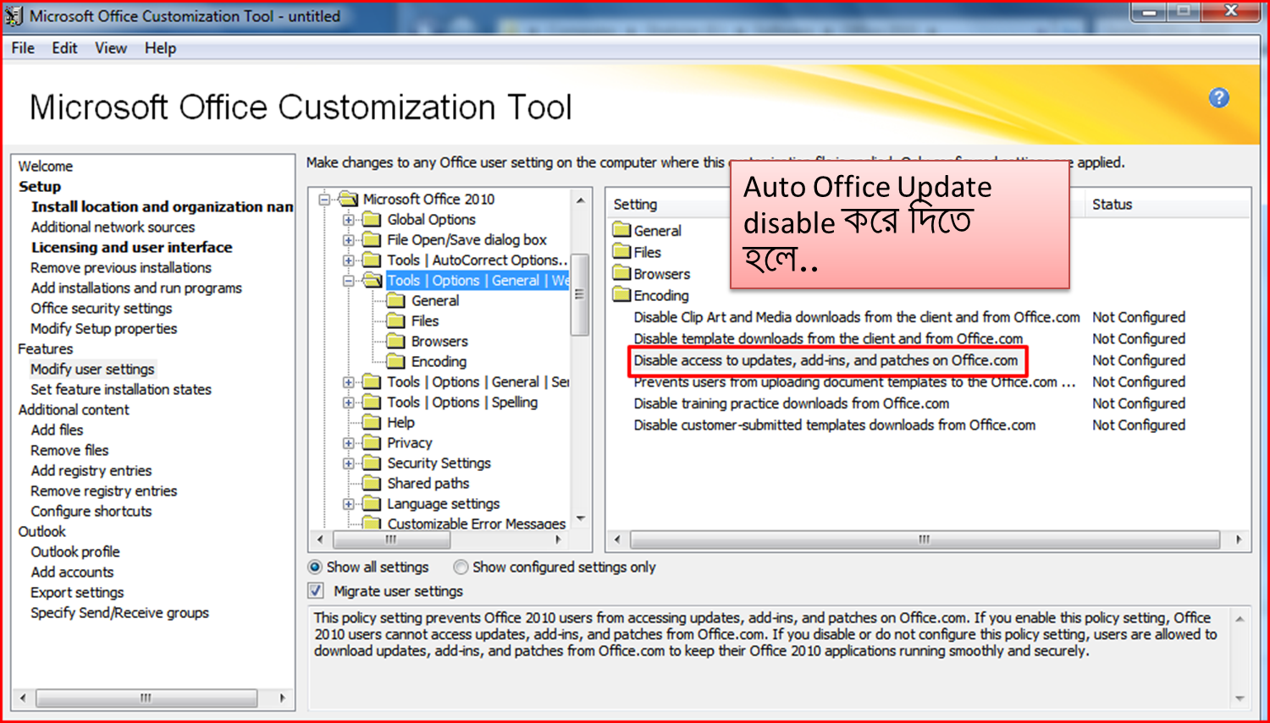The image size is (1270, 723).
Task: Select the Encoding folder icon in the tree
Action: (396, 362)
